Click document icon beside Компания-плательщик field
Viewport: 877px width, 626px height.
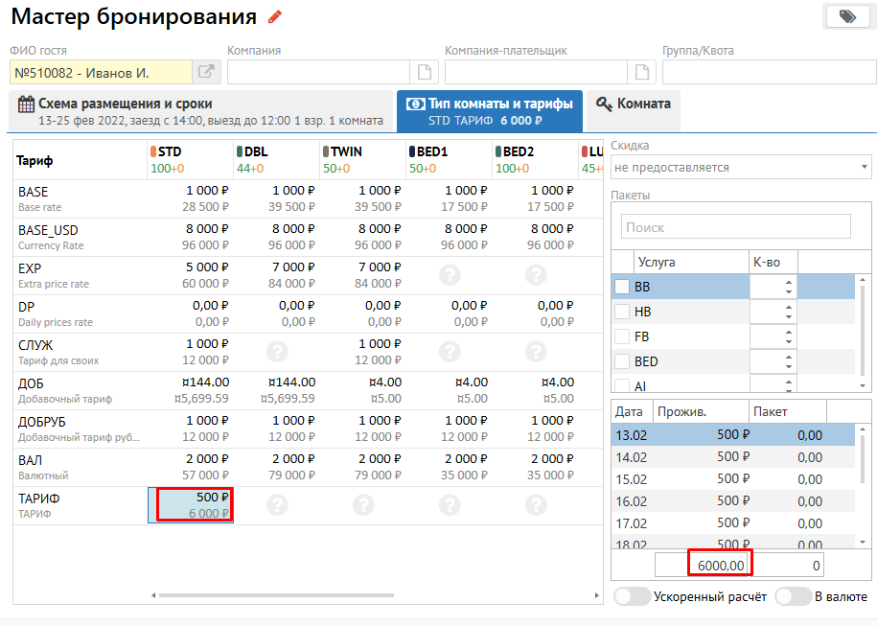(641, 72)
